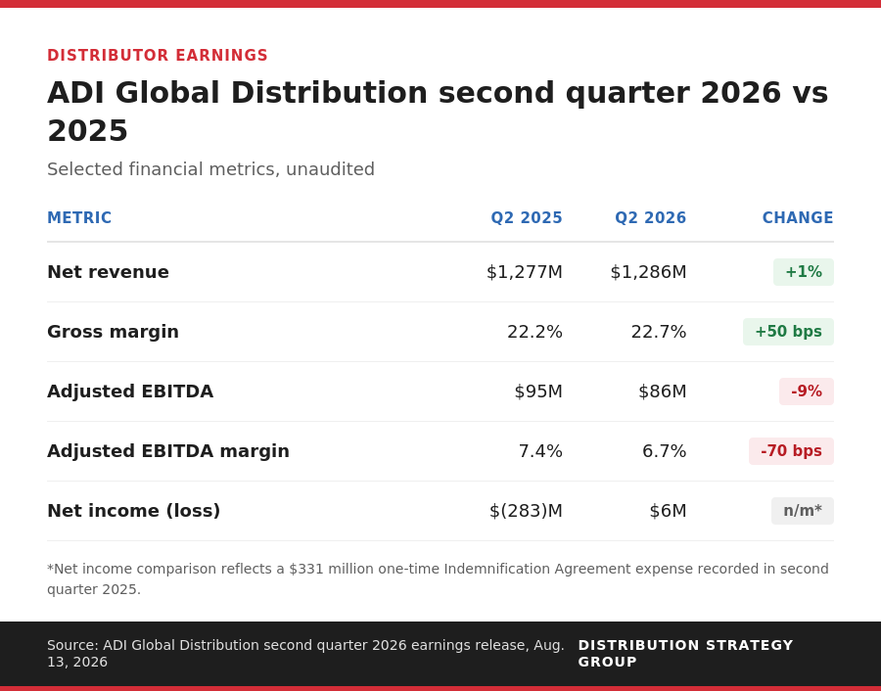This screenshot has width=881, height=691.
Task: Click the Source earnings release citation
Action: (x=305, y=654)
